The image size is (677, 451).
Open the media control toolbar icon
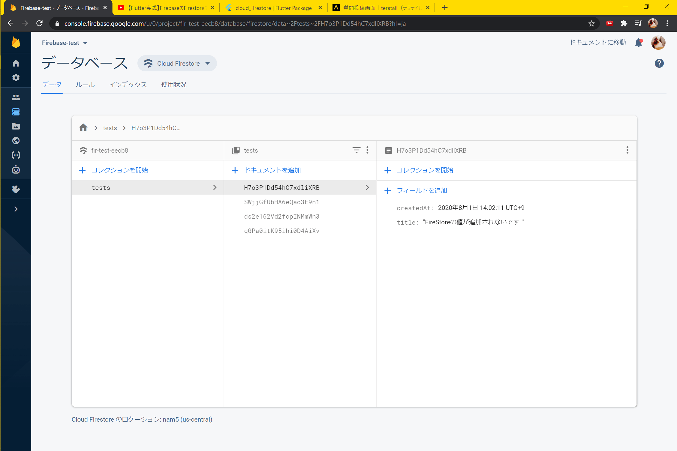pos(638,23)
